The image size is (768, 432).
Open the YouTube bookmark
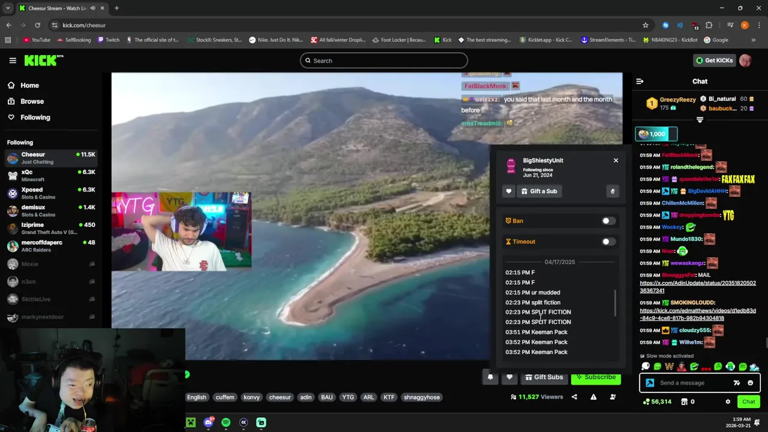[x=37, y=40]
